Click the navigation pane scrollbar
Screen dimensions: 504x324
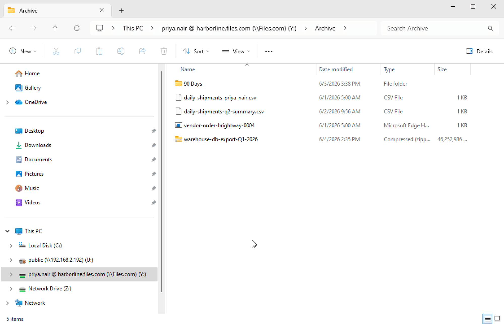pos(162,181)
